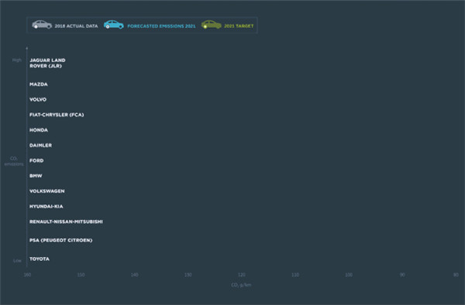
Task: Click the Renault-Nissan-Mitsubishi label
Action: pyautogui.click(x=66, y=222)
